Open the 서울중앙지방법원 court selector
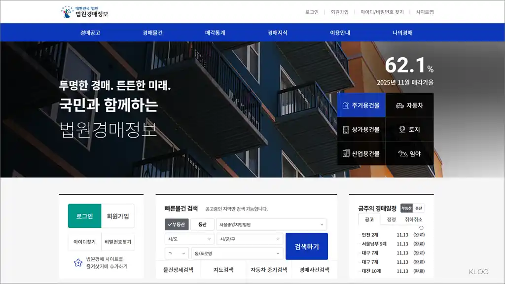The image size is (505, 284). click(x=272, y=224)
